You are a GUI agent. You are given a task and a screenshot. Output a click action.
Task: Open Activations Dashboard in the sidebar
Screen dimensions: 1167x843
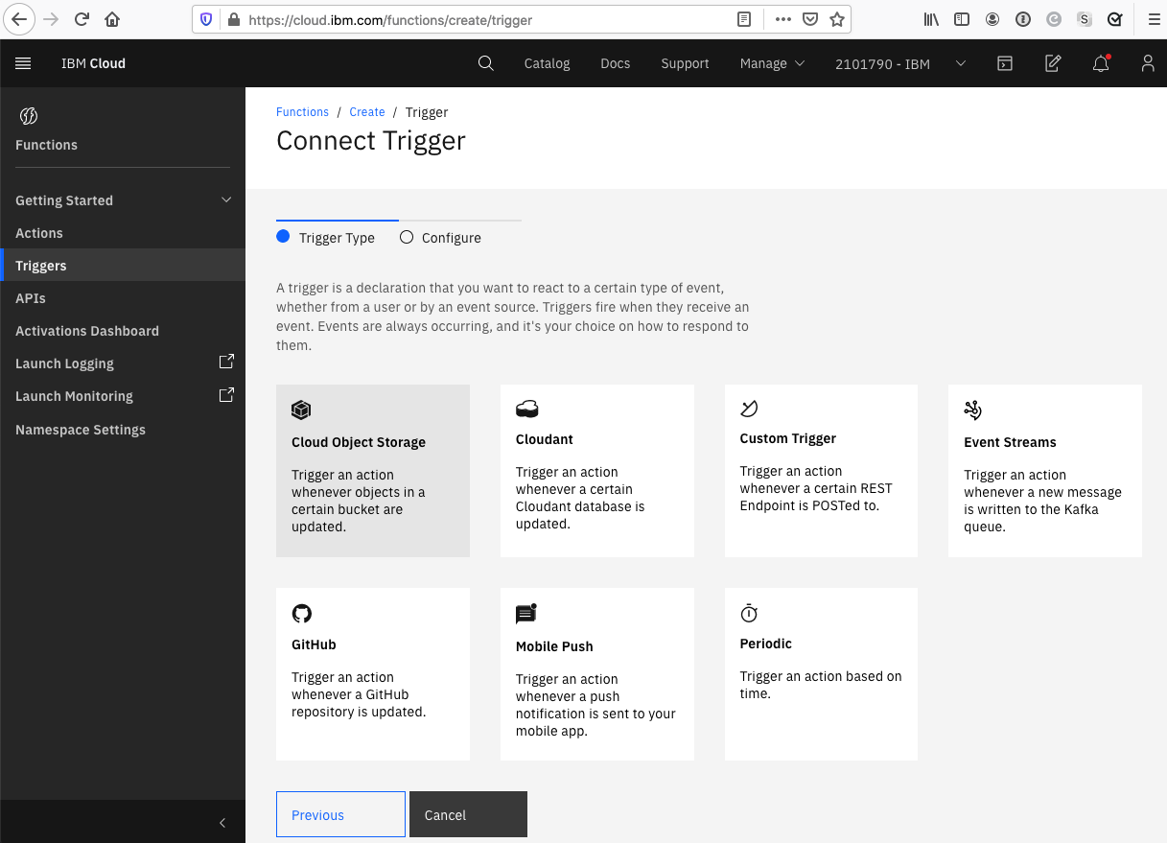pyautogui.click(x=123, y=331)
